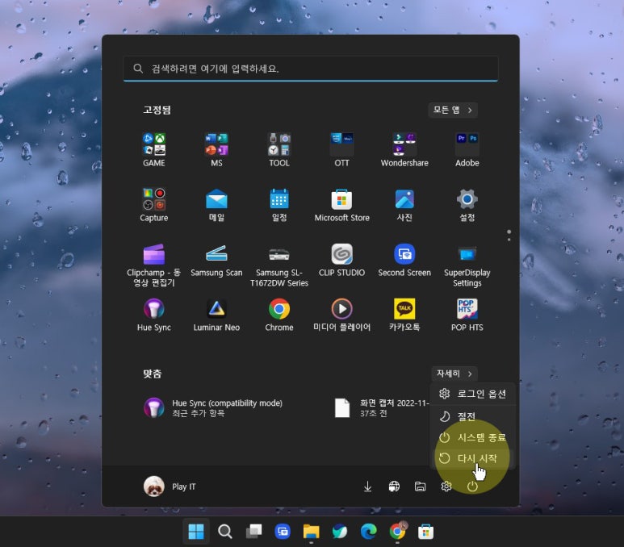Launch Samsung Scan
The width and height of the screenshot is (624, 547).
pyautogui.click(x=216, y=261)
